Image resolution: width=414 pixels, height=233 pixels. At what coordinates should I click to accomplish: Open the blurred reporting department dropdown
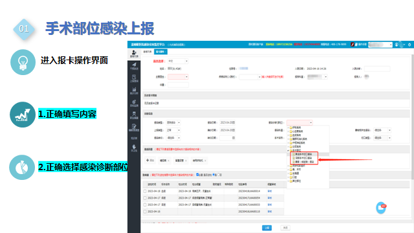click(317, 77)
